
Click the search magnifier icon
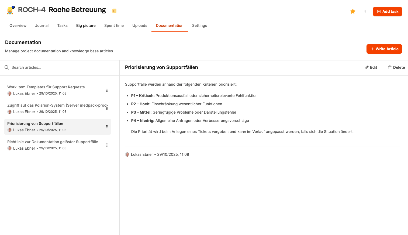[x=7, y=67]
